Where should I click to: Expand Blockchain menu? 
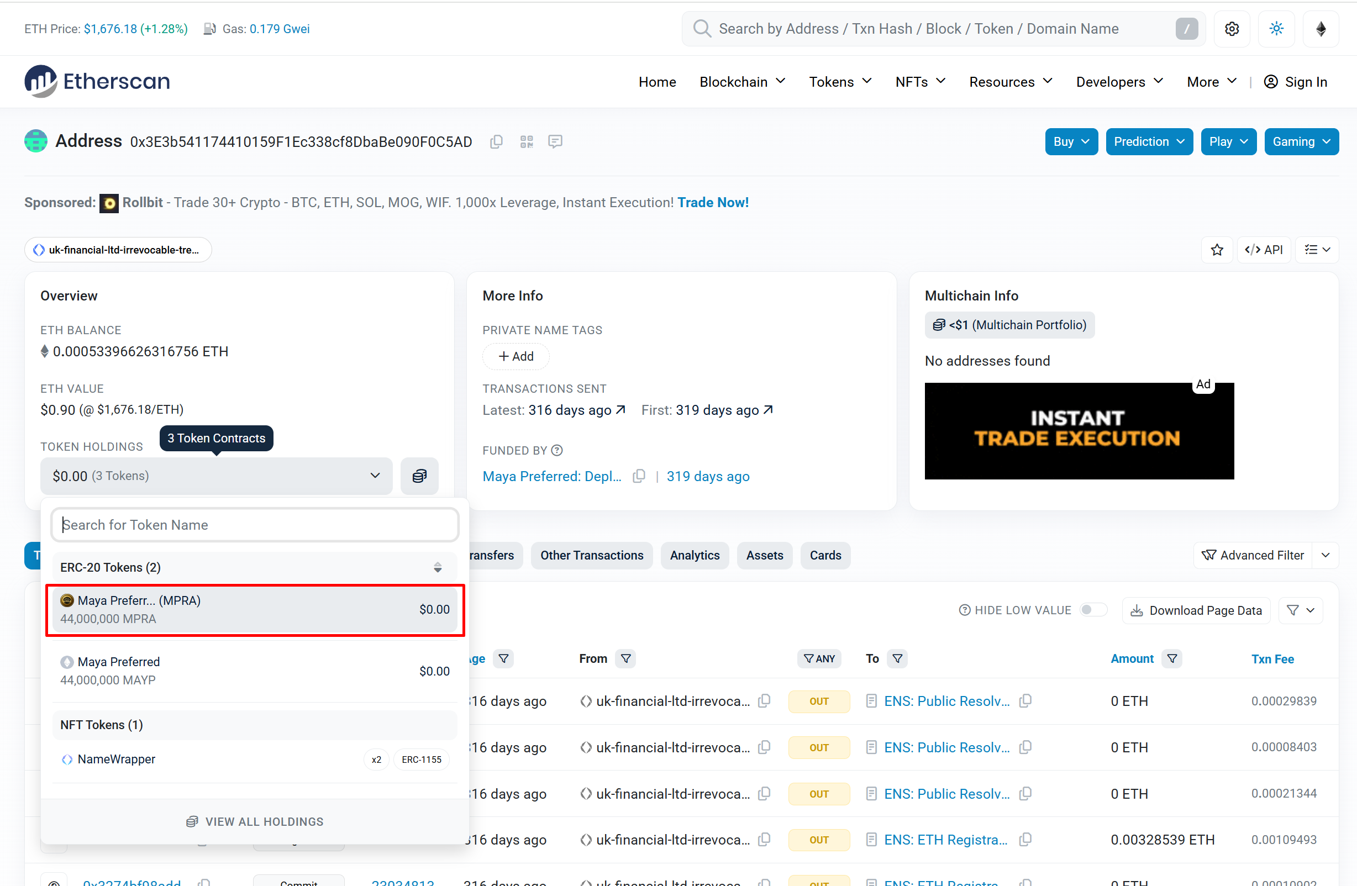tap(743, 82)
